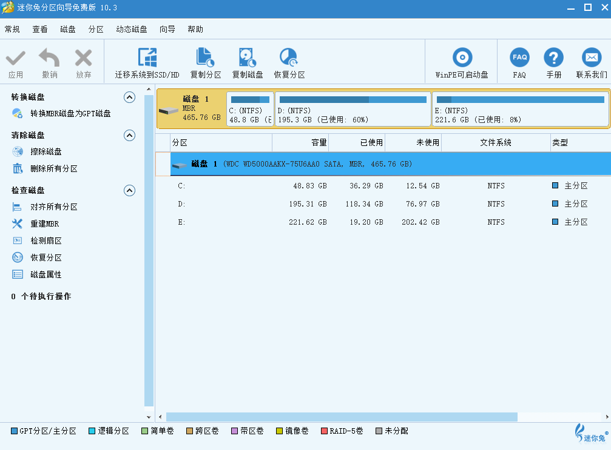Viewport: 611px width, 450px height.
Task: Select 重建MBR in the sidebar
Action: pos(45,224)
